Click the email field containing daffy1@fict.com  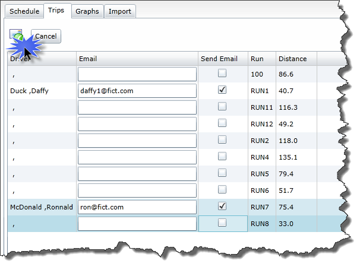click(x=137, y=91)
